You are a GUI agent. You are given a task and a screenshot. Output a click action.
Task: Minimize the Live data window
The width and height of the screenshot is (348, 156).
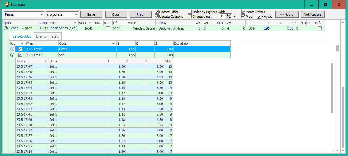point(311,4)
